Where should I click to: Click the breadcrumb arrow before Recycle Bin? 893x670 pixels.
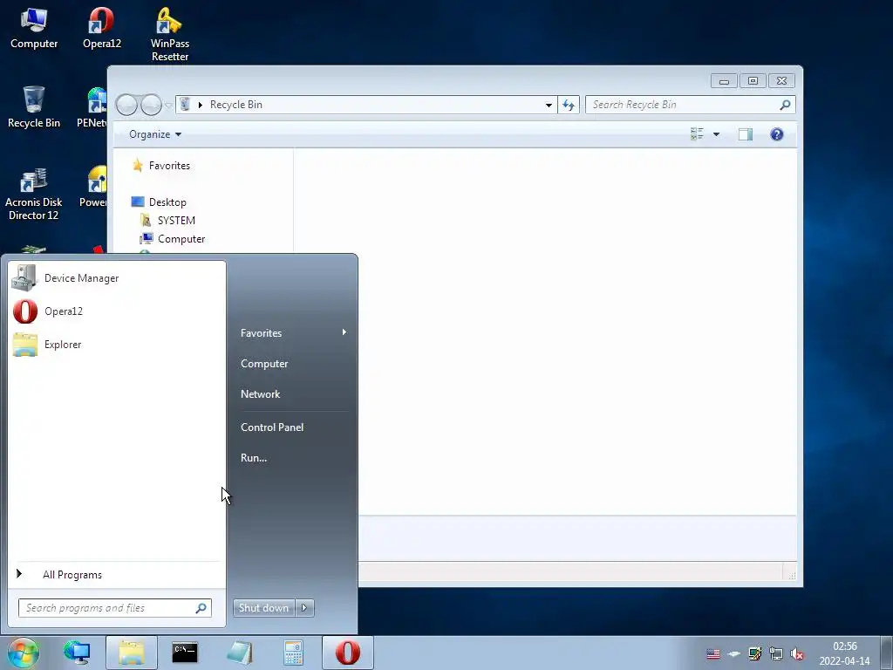(200, 105)
